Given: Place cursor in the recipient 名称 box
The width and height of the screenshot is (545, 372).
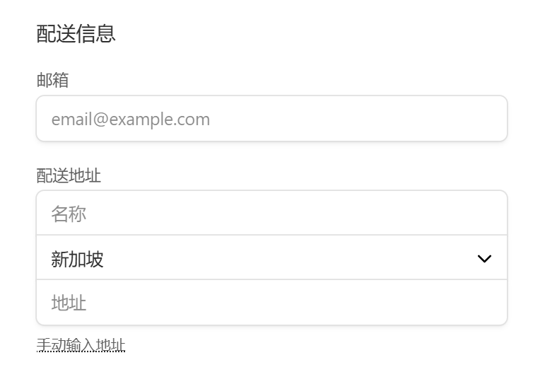Looking at the screenshot, I should pyautogui.click(x=271, y=214).
